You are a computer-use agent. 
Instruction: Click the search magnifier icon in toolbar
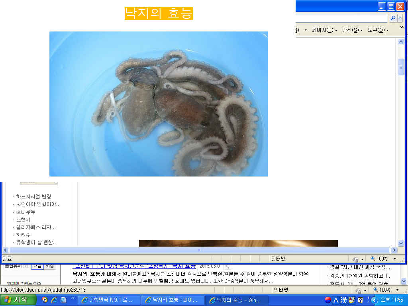[392, 18]
